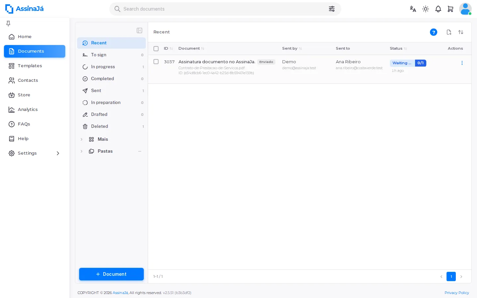This screenshot has height=298, width=477.
Task: Check the box for document 3037
Action: (156, 62)
